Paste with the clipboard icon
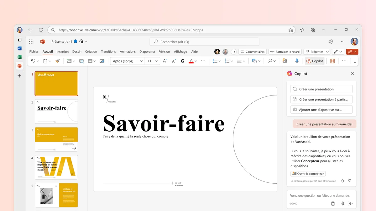Viewport: 376px width, 211px height. pyautogui.click(x=45, y=61)
